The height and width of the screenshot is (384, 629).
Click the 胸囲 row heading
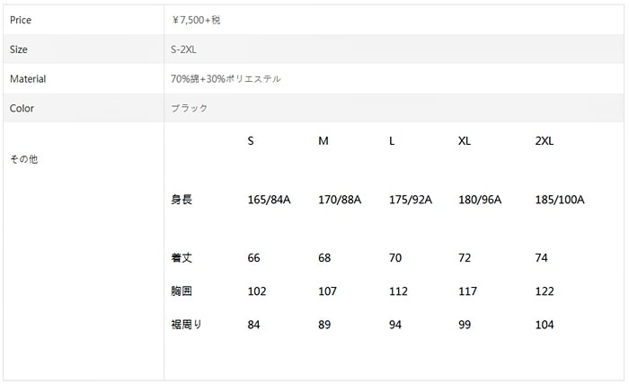click(182, 291)
